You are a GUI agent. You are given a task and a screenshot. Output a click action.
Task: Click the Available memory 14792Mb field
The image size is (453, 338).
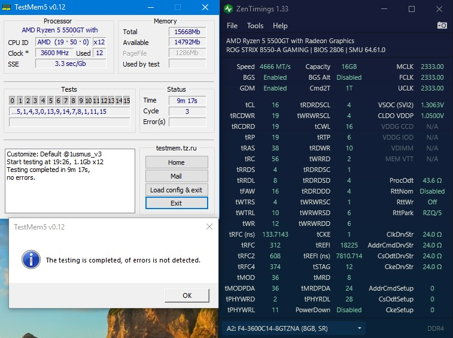click(x=187, y=42)
